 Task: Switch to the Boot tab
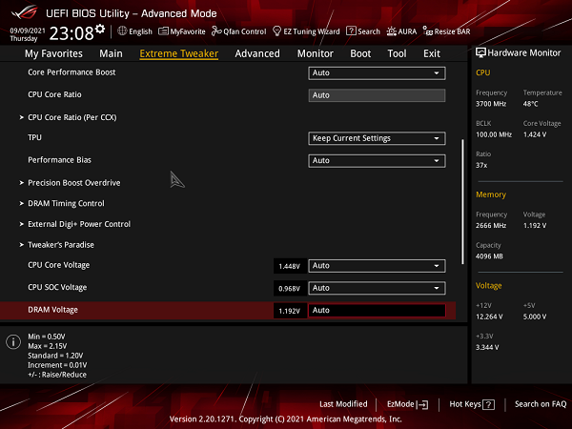click(x=360, y=53)
